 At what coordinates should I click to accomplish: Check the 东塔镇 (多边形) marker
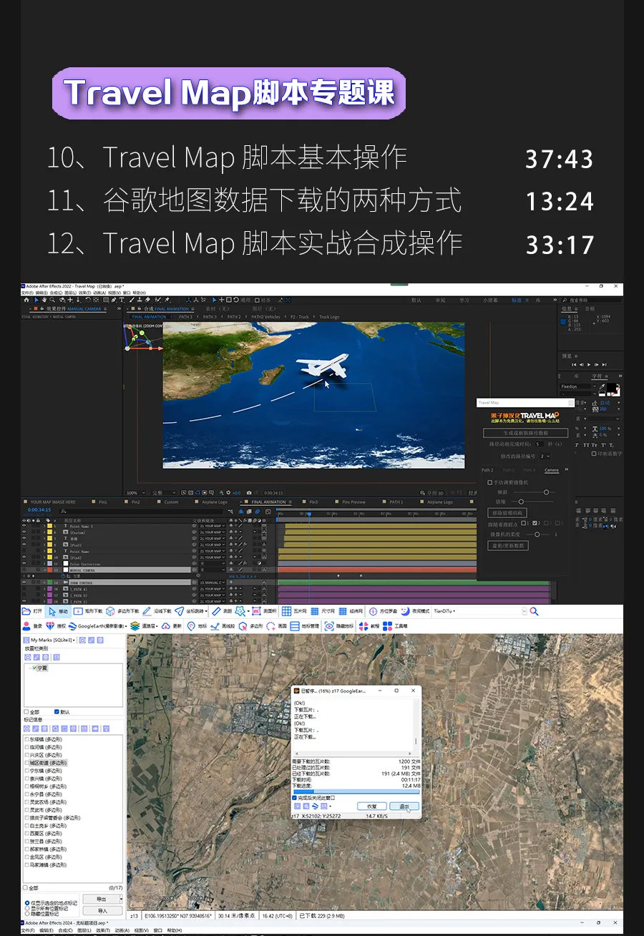click(x=27, y=739)
